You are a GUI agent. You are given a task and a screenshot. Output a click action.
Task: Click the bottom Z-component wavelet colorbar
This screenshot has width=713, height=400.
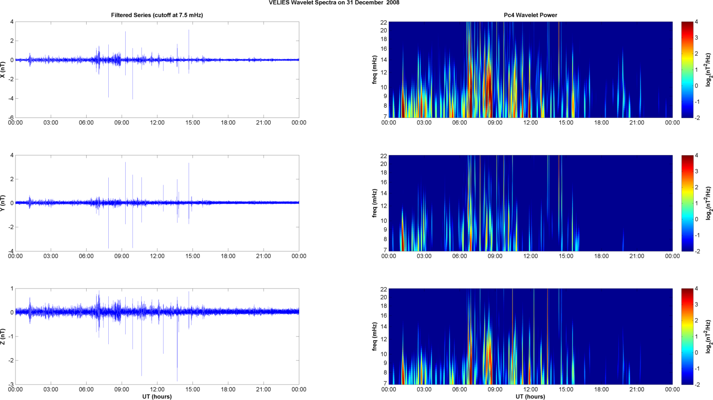click(687, 337)
